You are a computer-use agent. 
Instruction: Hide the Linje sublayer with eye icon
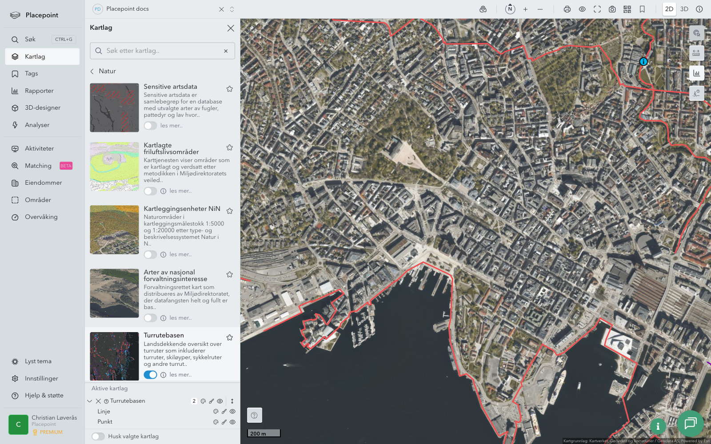tap(232, 412)
